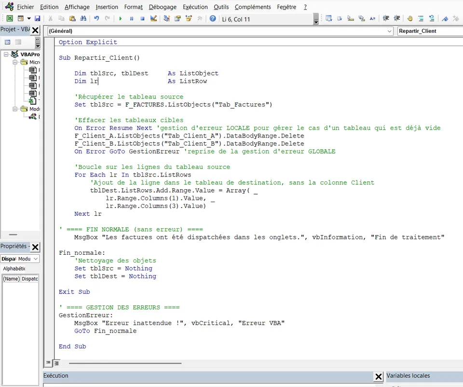463x387 pixels.
Task: Undo the last edit
Action: (x=96, y=18)
